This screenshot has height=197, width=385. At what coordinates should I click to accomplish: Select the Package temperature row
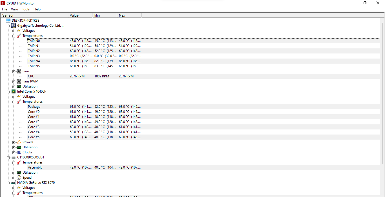point(203,107)
